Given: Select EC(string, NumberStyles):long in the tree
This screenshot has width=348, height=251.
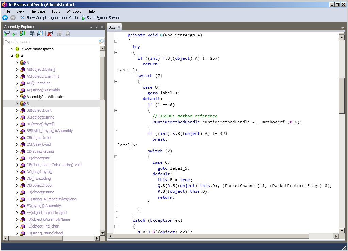Looking at the screenshot, I should tap(51, 199).
